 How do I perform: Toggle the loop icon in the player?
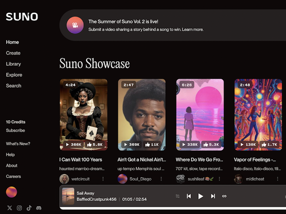(x=225, y=196)
